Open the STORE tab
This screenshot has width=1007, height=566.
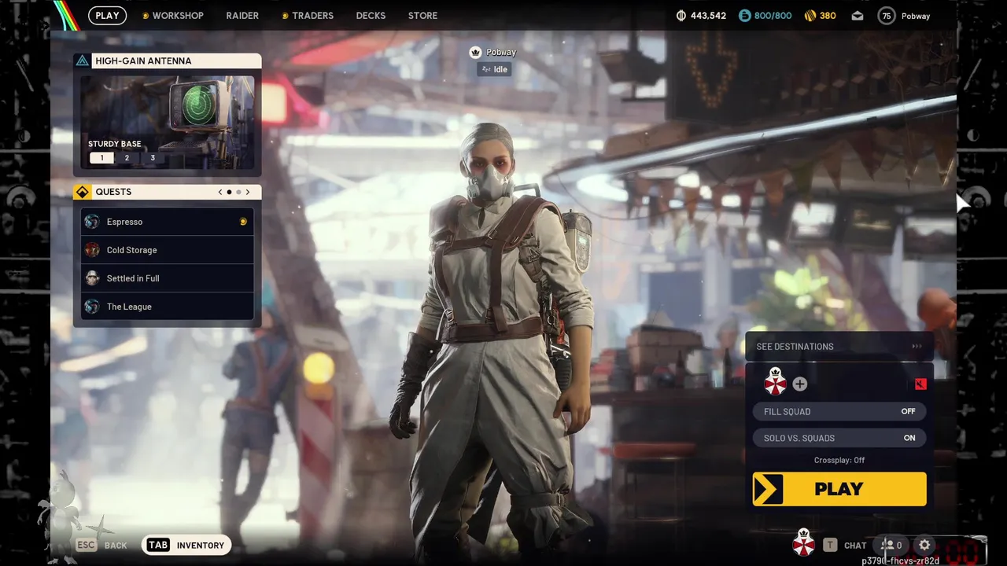point(422,15)
